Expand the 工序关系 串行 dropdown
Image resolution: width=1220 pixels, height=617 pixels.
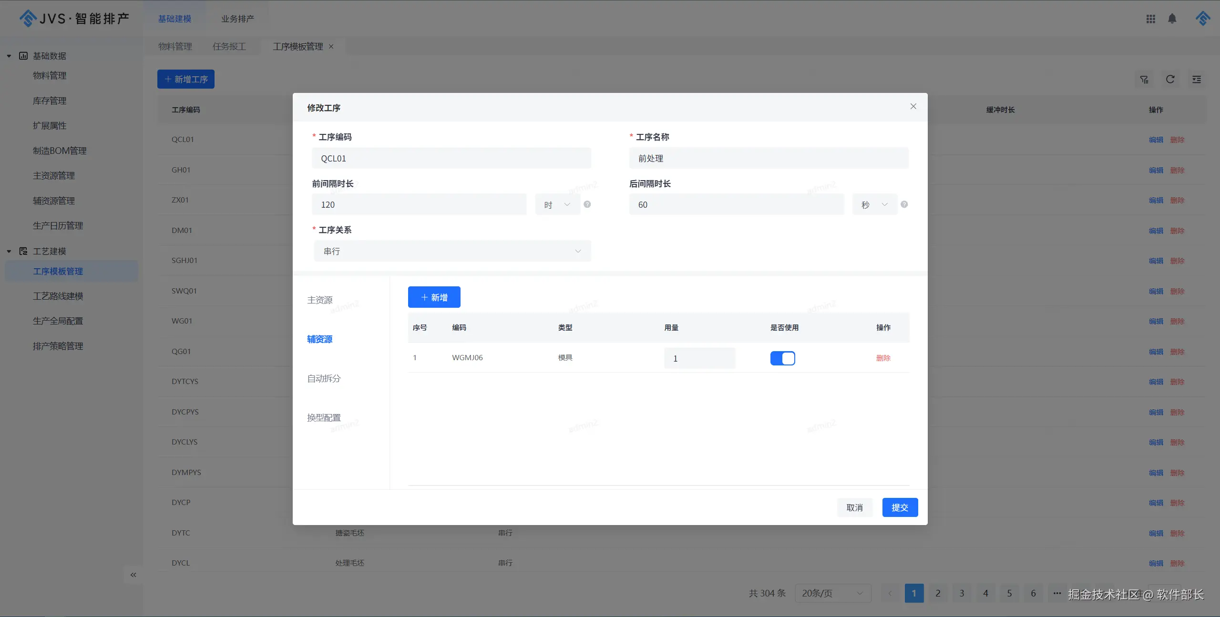pos(452,251)
